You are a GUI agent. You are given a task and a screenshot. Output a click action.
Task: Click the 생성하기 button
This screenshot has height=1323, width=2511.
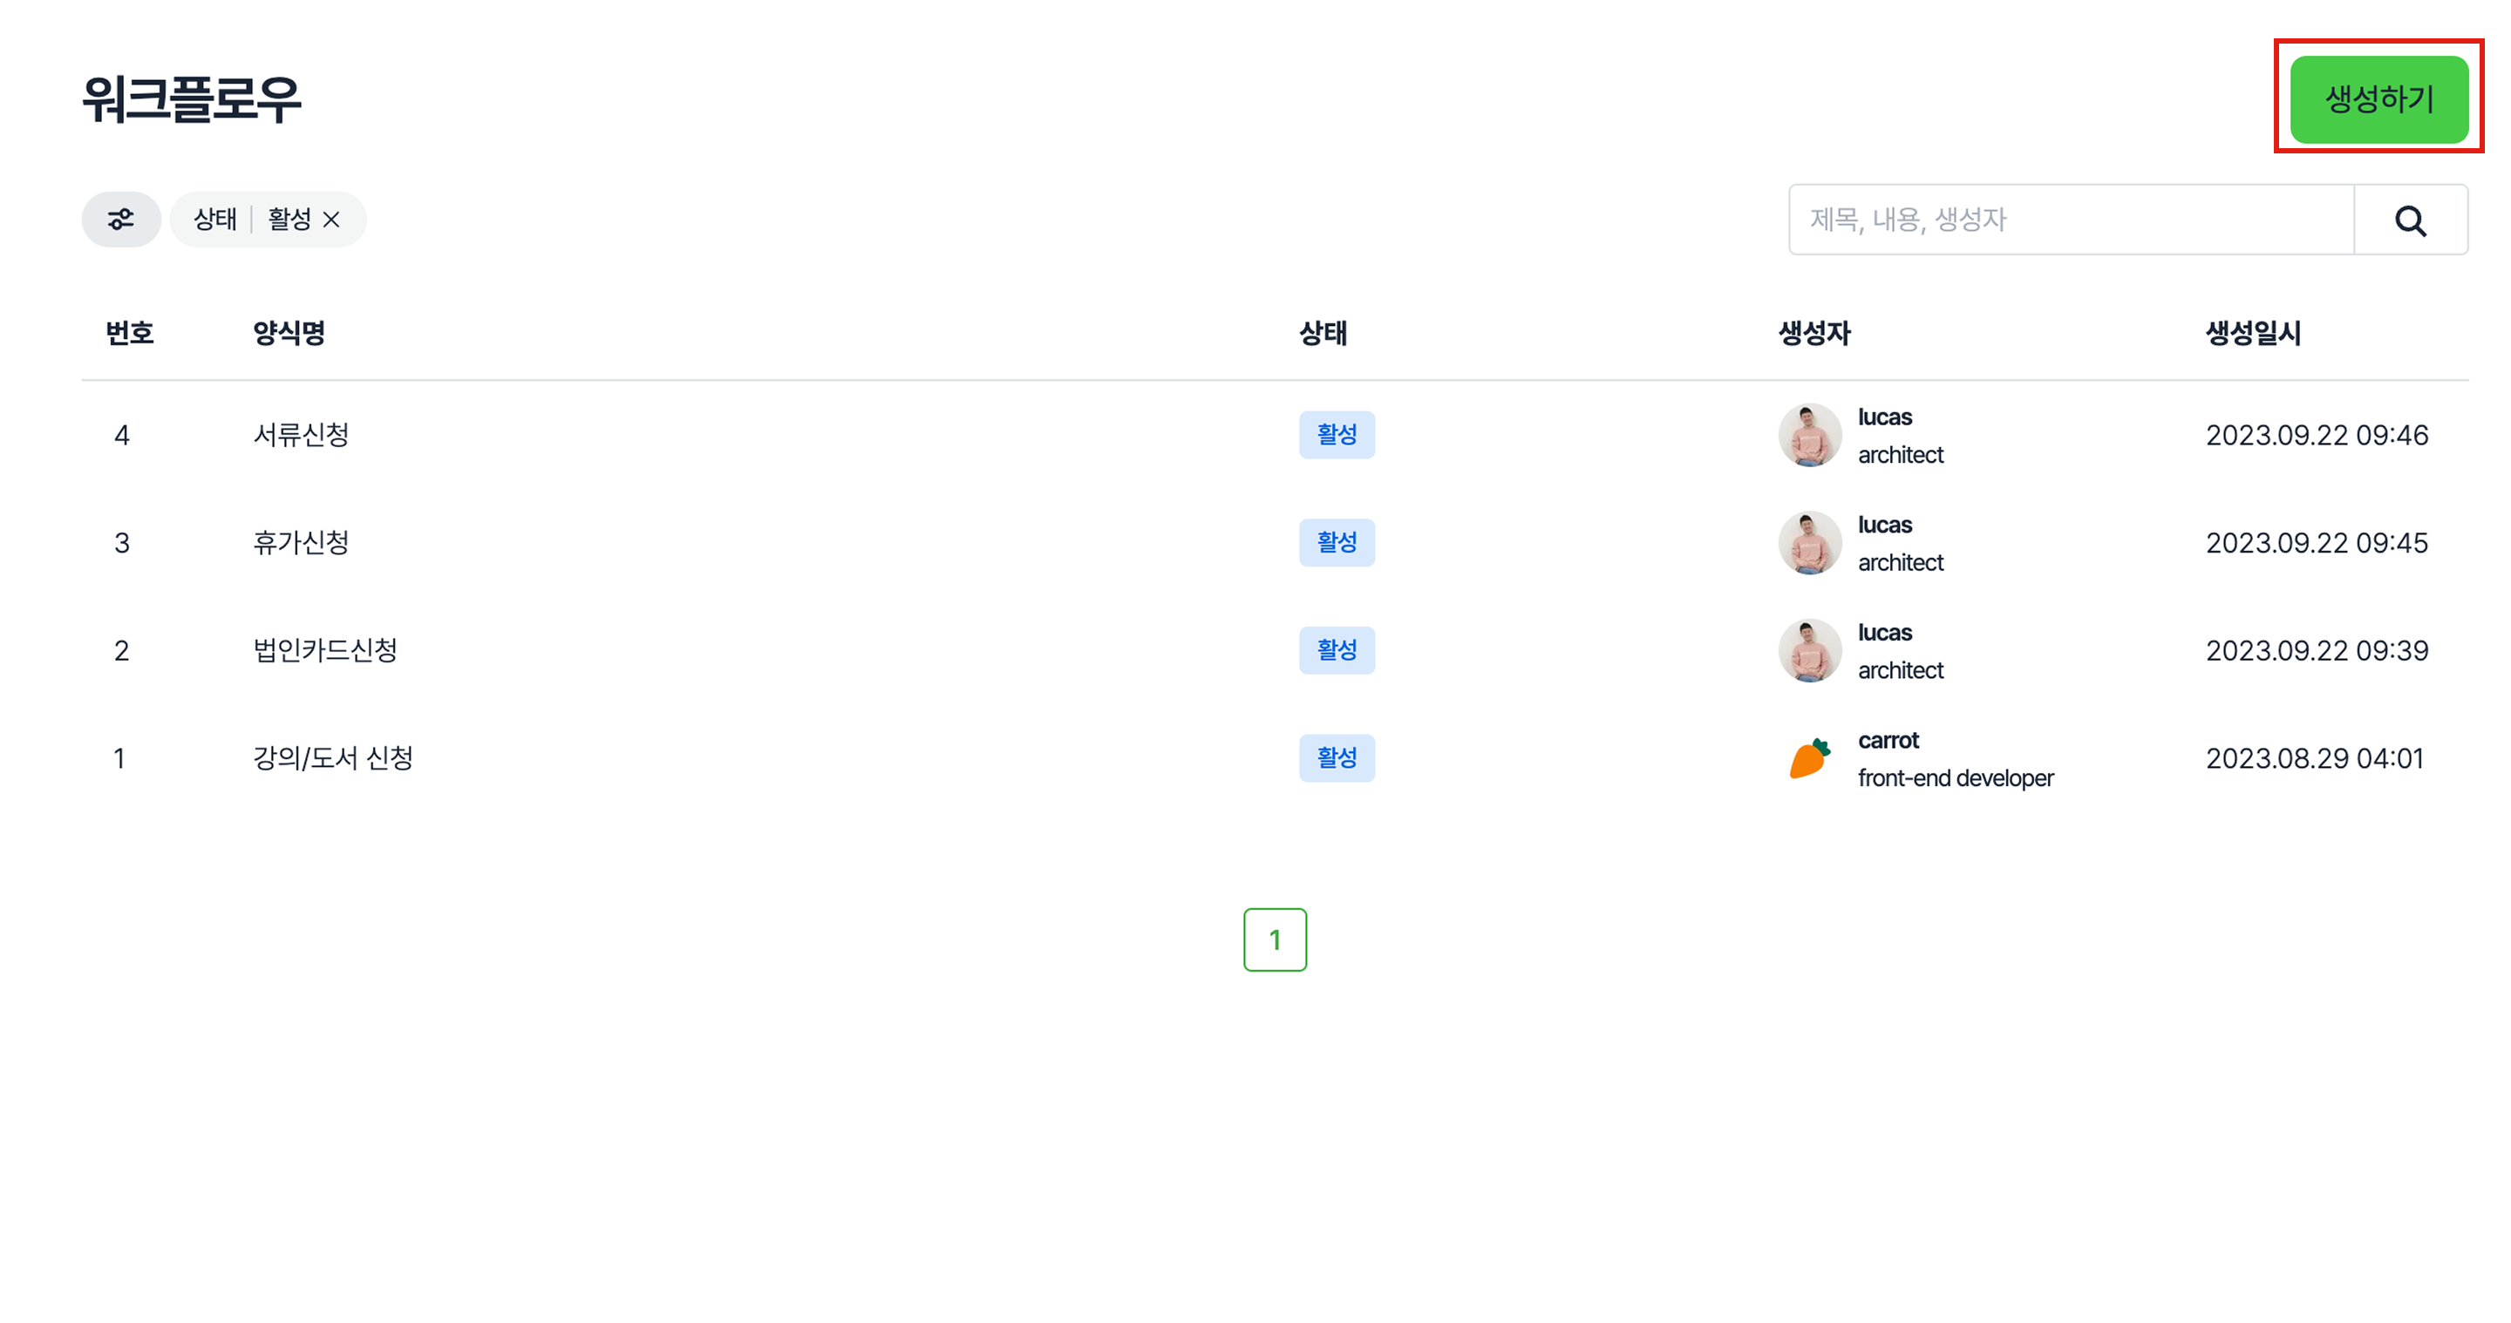click(2378, 98)
